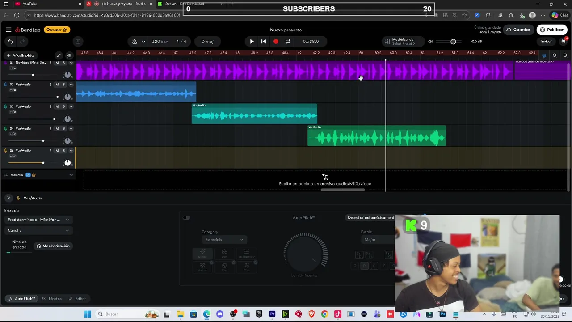This screenshot has height=322, width=572.
Task: Click the track view options icon
Action: click(x=69, y=55)
